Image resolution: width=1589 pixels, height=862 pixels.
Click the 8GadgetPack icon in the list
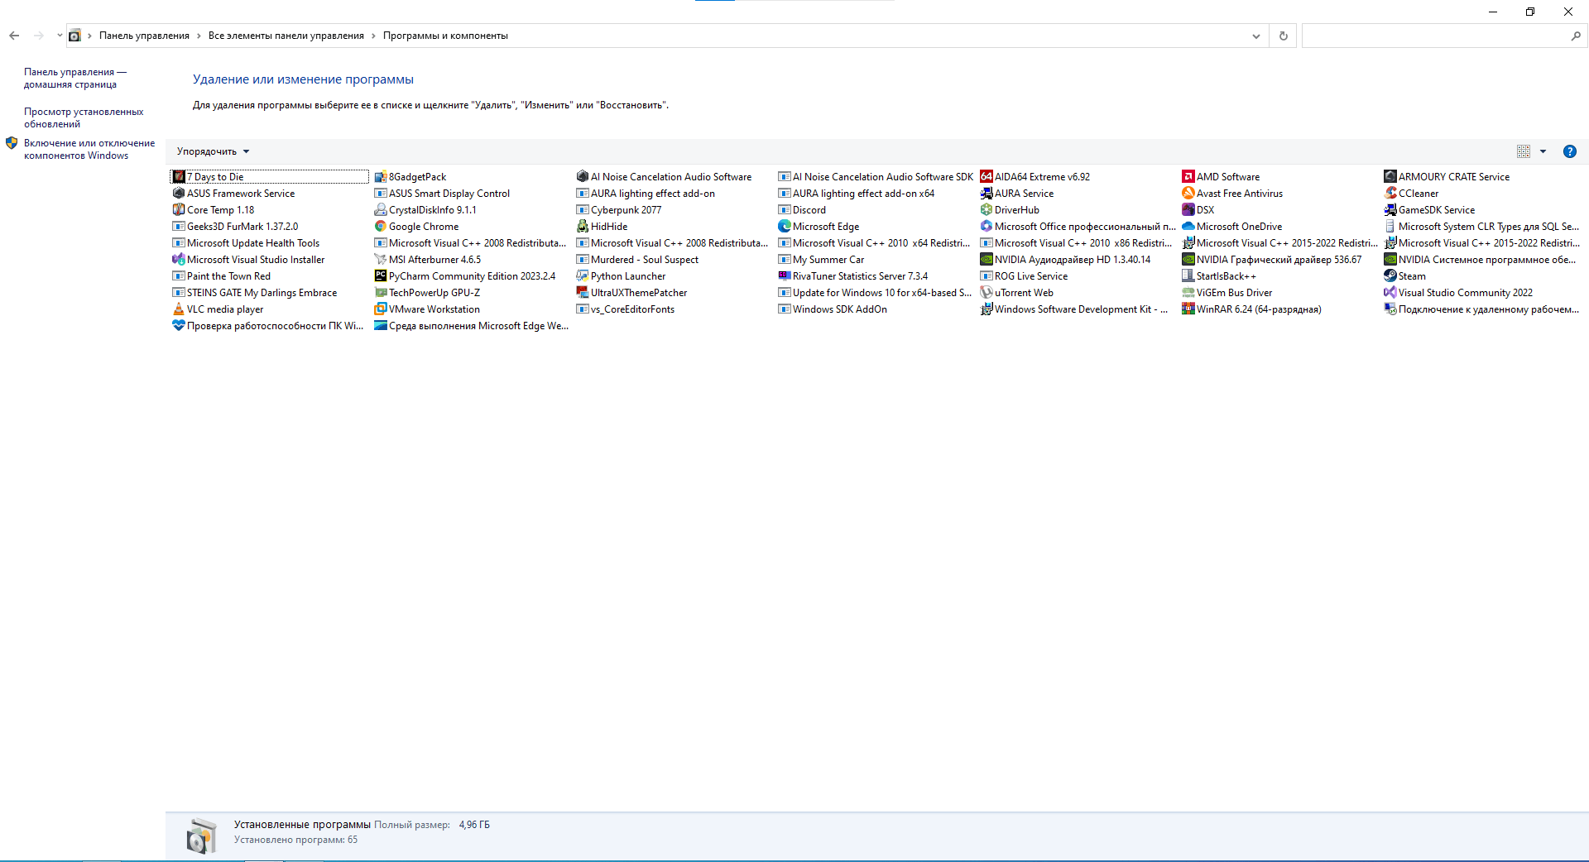coord(381,176)
